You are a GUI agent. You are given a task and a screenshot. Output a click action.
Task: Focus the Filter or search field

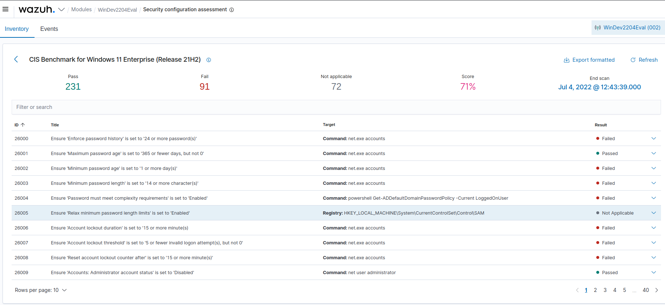click(x=336, y=107)
